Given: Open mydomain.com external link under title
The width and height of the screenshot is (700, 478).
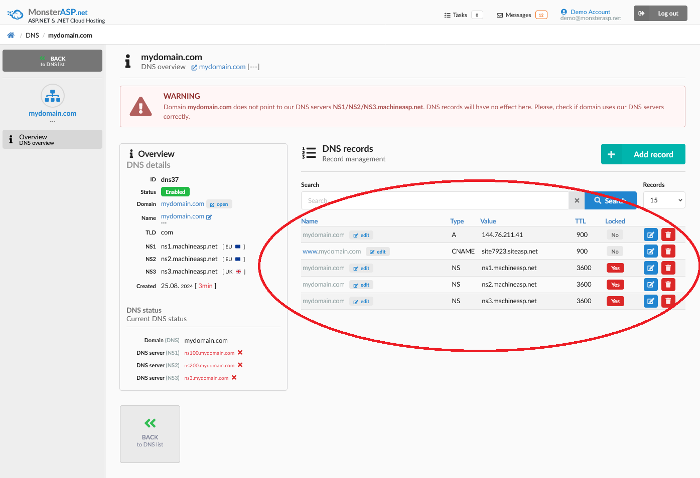Looking at the screenshot, I should [x=218, y=67].
